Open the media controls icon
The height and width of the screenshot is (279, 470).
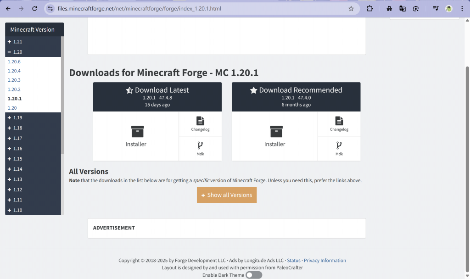pyautogui.click(x=436, y=9)
